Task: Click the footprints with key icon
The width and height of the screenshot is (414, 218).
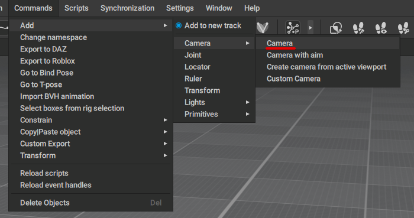Action: tap(403, 28)
